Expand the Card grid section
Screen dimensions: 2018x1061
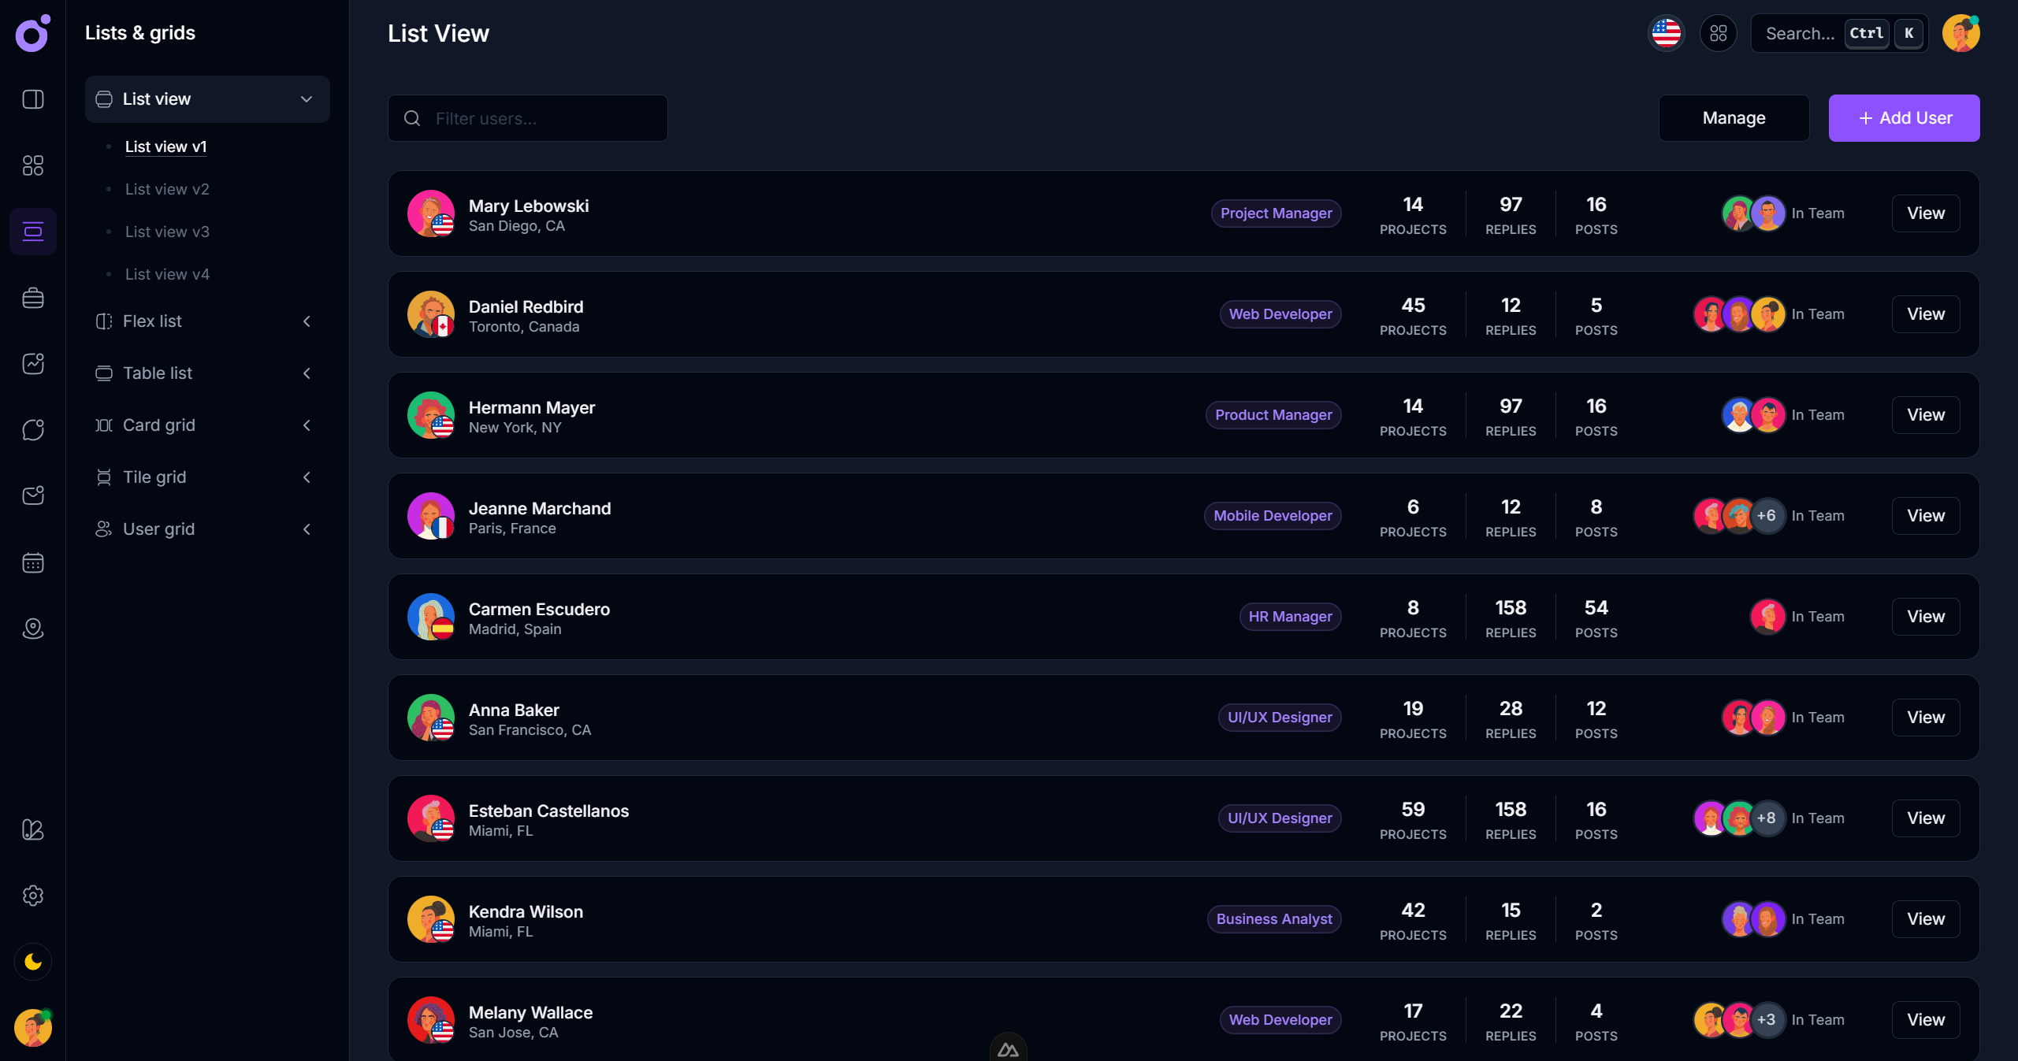coord(307,425)
